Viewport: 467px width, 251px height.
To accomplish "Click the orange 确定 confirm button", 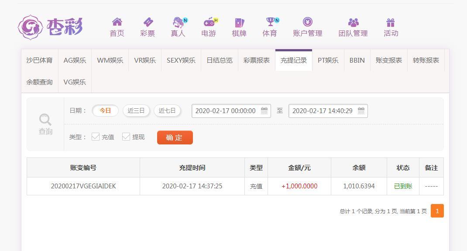I will pyautogui.click(x=175, y=137).
